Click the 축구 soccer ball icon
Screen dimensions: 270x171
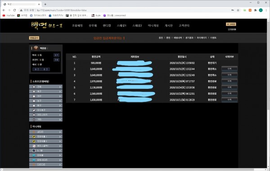click(x=34, y=92)
